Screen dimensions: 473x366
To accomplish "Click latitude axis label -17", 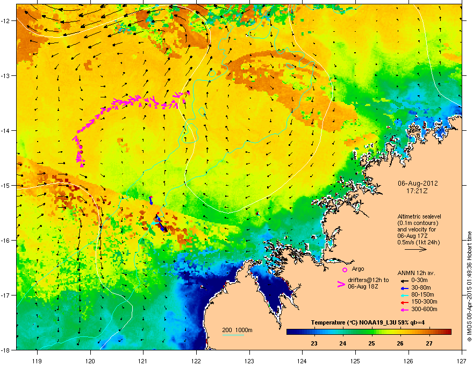I will (6, 295).
